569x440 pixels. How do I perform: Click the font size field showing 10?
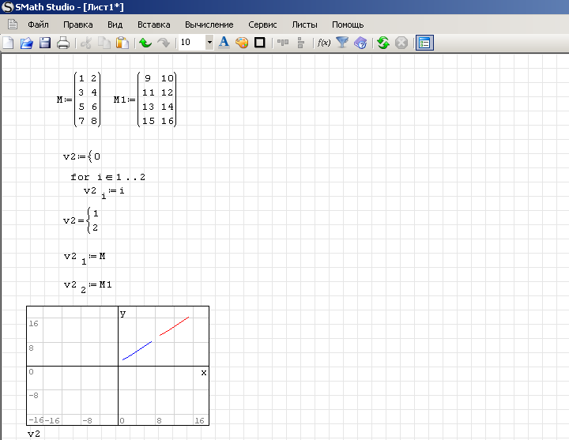[190, 43]
